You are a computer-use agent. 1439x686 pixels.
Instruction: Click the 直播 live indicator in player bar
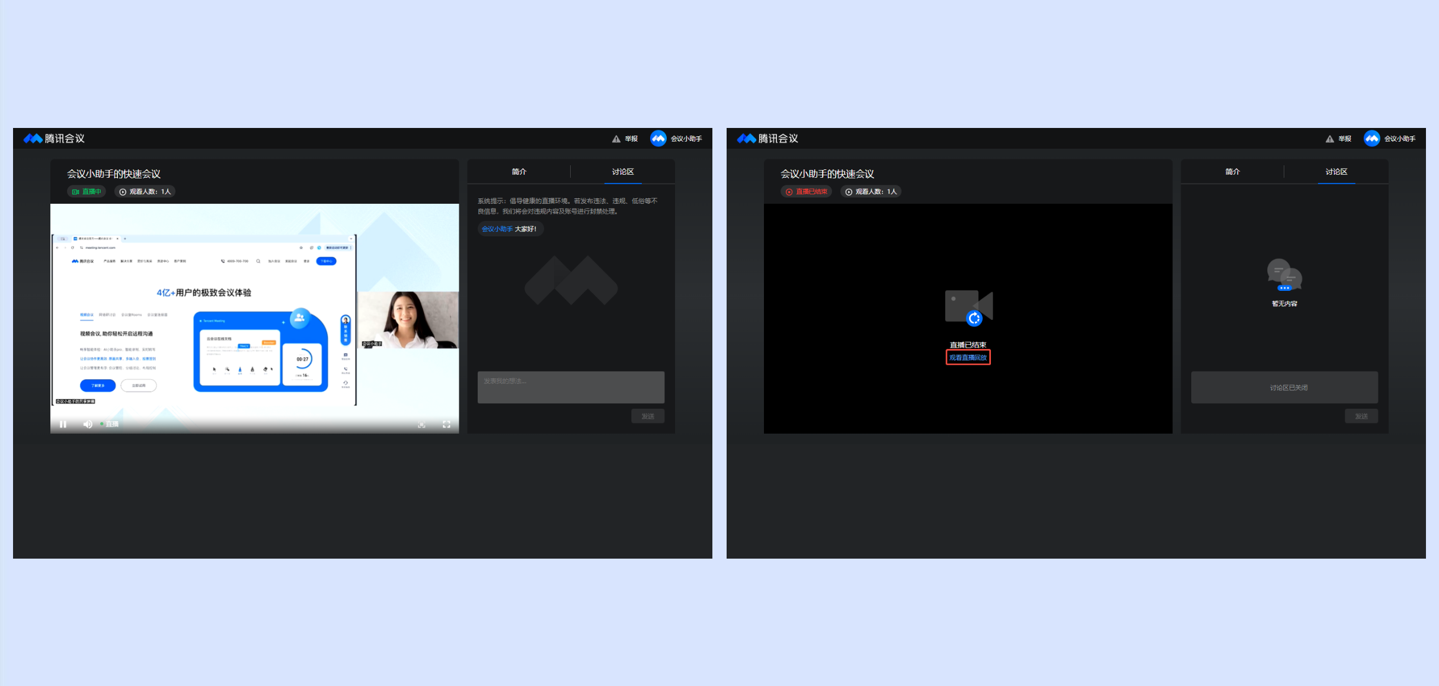coord(110,424)
